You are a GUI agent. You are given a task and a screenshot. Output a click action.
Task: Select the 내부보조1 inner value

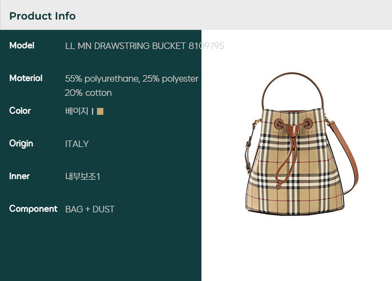point(83,176)
